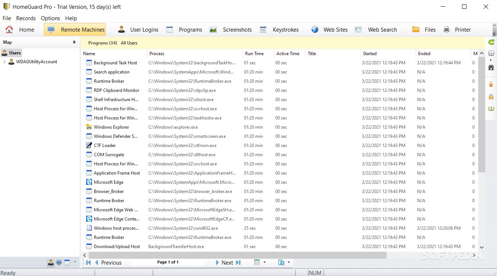
Task: Open User Logins records
Action: pos(138,30)
